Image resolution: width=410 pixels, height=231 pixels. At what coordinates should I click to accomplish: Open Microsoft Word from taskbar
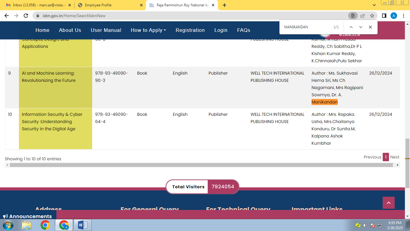(x=82, y=225)
